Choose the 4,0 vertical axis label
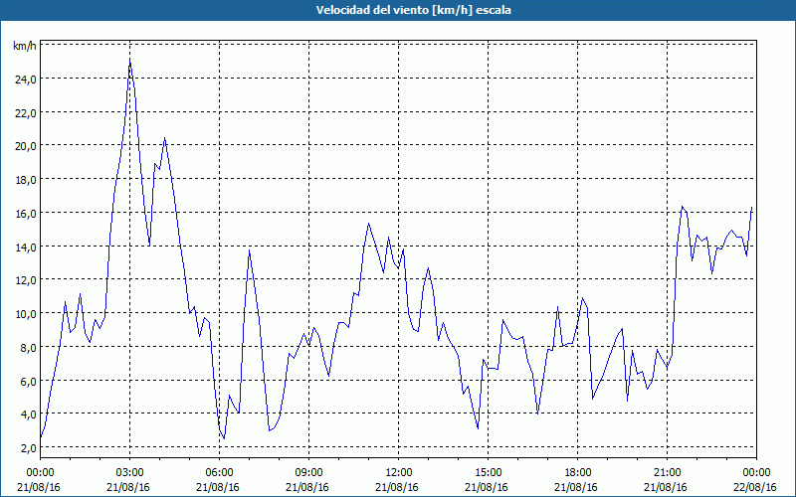 pos(28,414)
